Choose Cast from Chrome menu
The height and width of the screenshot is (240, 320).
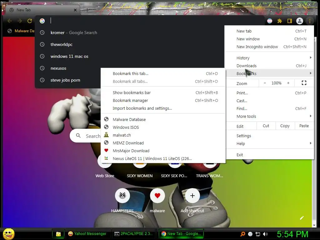tap(269, 101)
